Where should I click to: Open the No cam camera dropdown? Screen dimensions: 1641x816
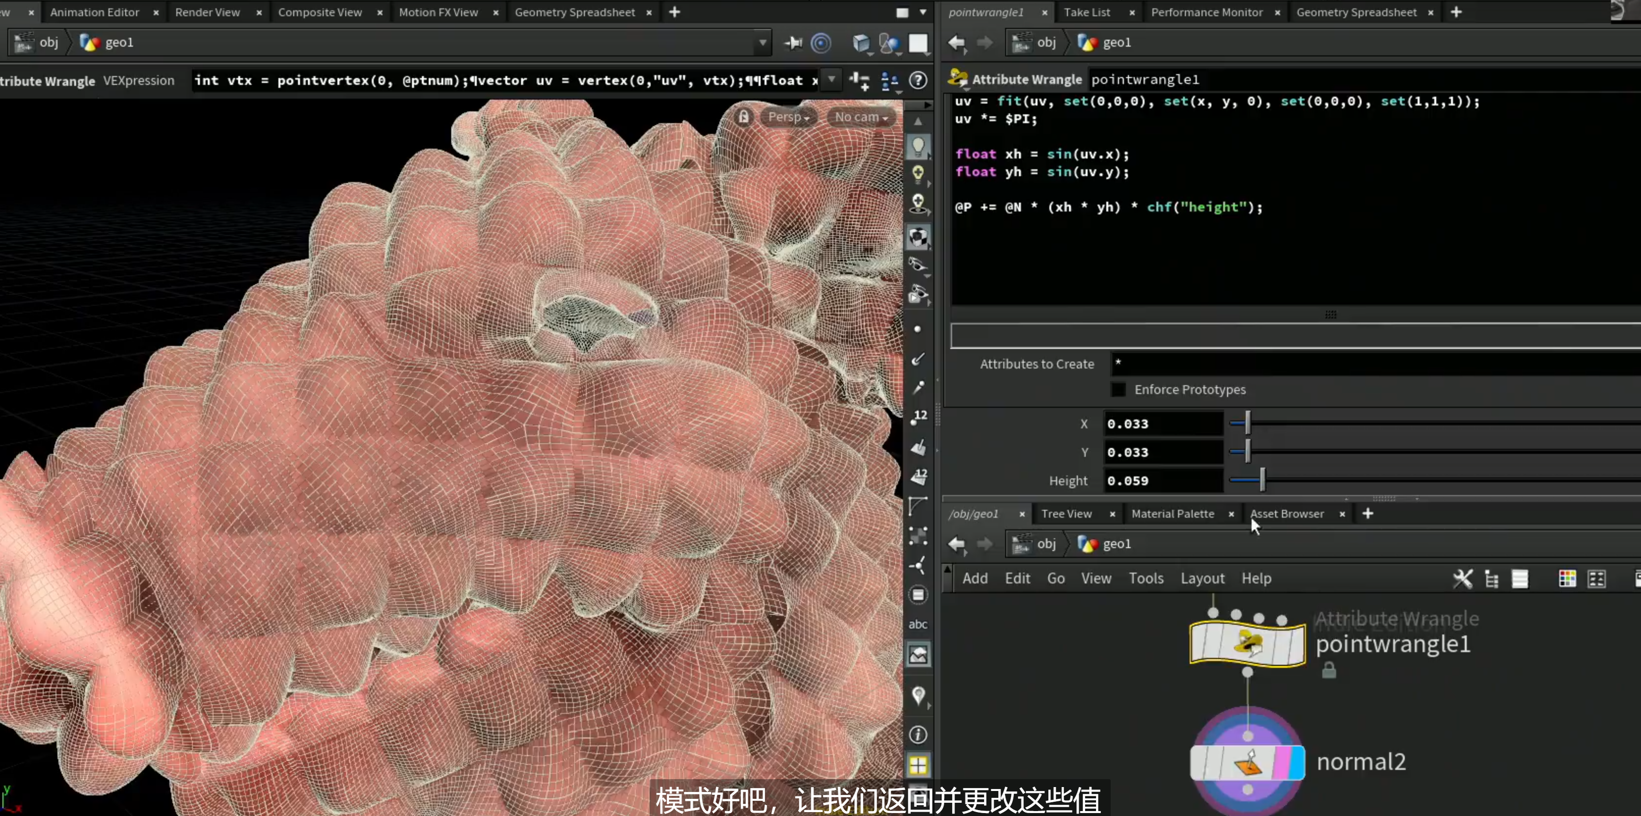coord(861,117)
